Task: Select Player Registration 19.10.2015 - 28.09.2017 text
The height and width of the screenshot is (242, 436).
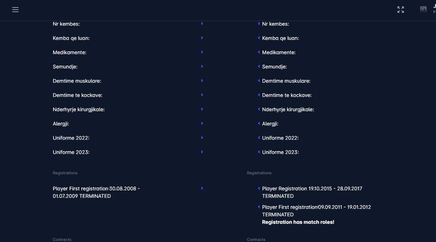Action: [312, 192]
